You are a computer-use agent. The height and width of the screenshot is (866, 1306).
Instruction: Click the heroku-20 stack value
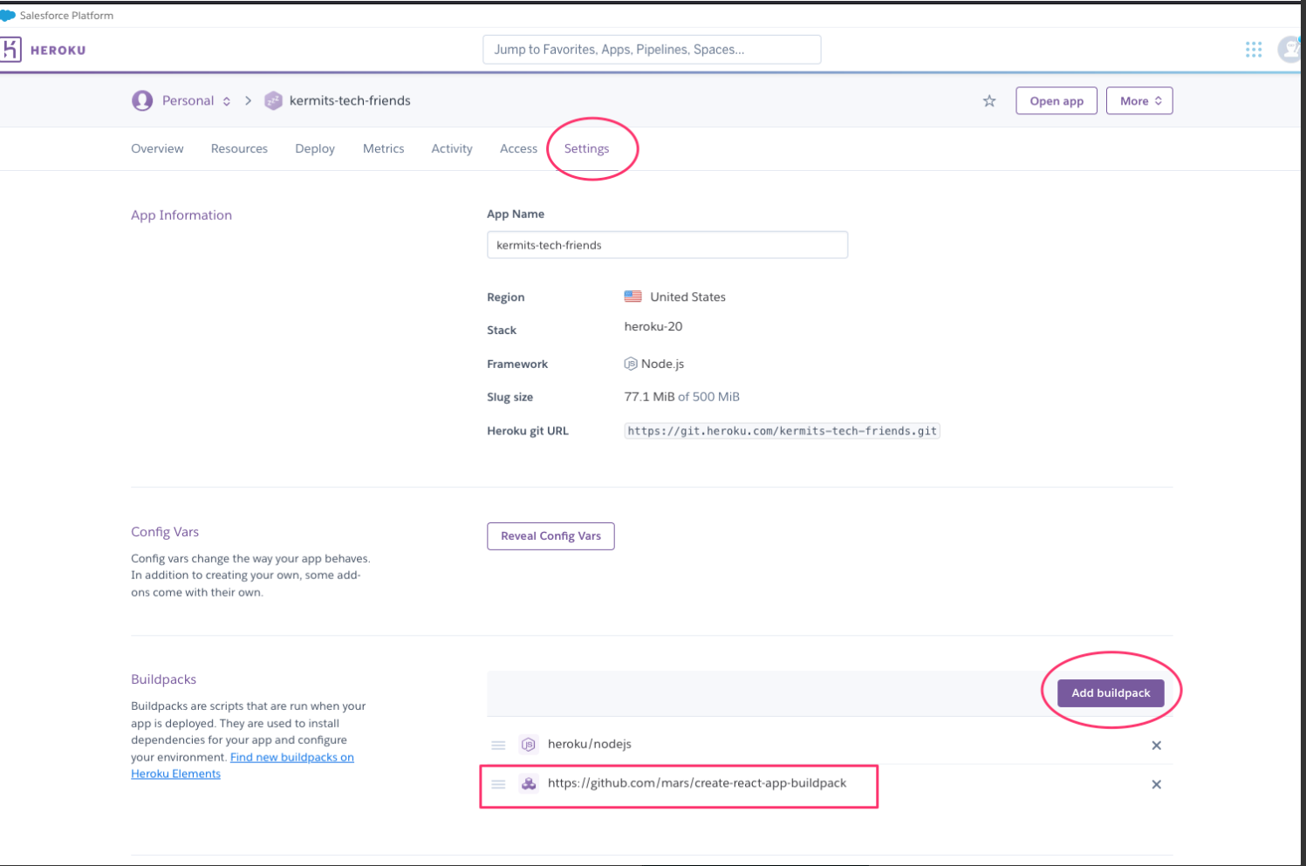(653, 326)
